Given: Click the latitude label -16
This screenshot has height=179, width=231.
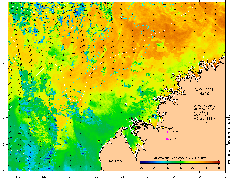Looking at the screenshot, I should (3, 118).
